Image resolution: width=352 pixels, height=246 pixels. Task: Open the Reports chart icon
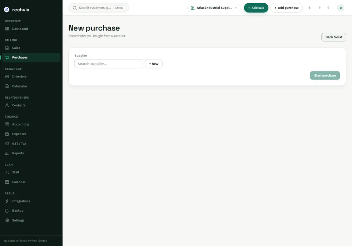(7, 153)
